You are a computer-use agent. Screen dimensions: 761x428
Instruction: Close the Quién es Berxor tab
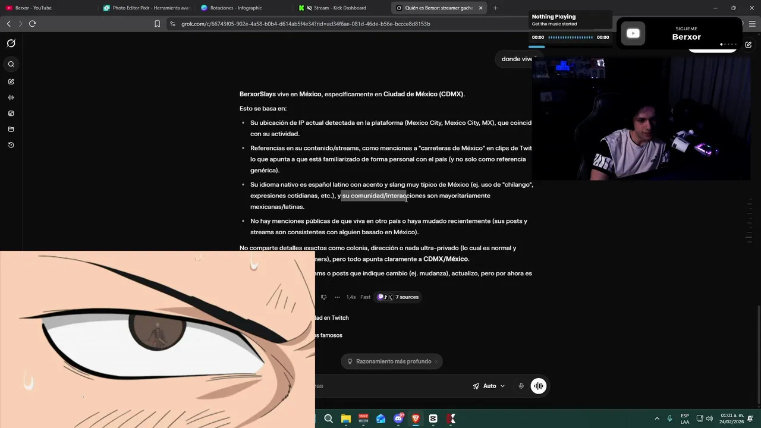(x=481, y=8)
